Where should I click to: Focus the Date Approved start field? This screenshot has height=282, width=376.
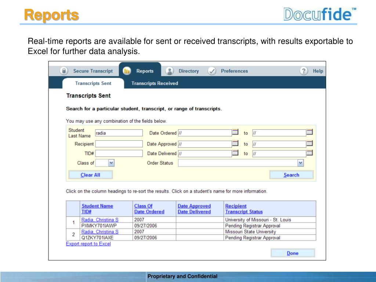click(205, 144)
